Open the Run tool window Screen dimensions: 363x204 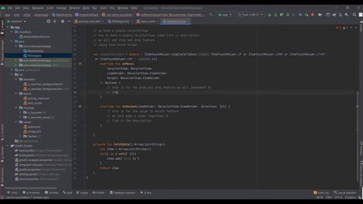point(146,193)
